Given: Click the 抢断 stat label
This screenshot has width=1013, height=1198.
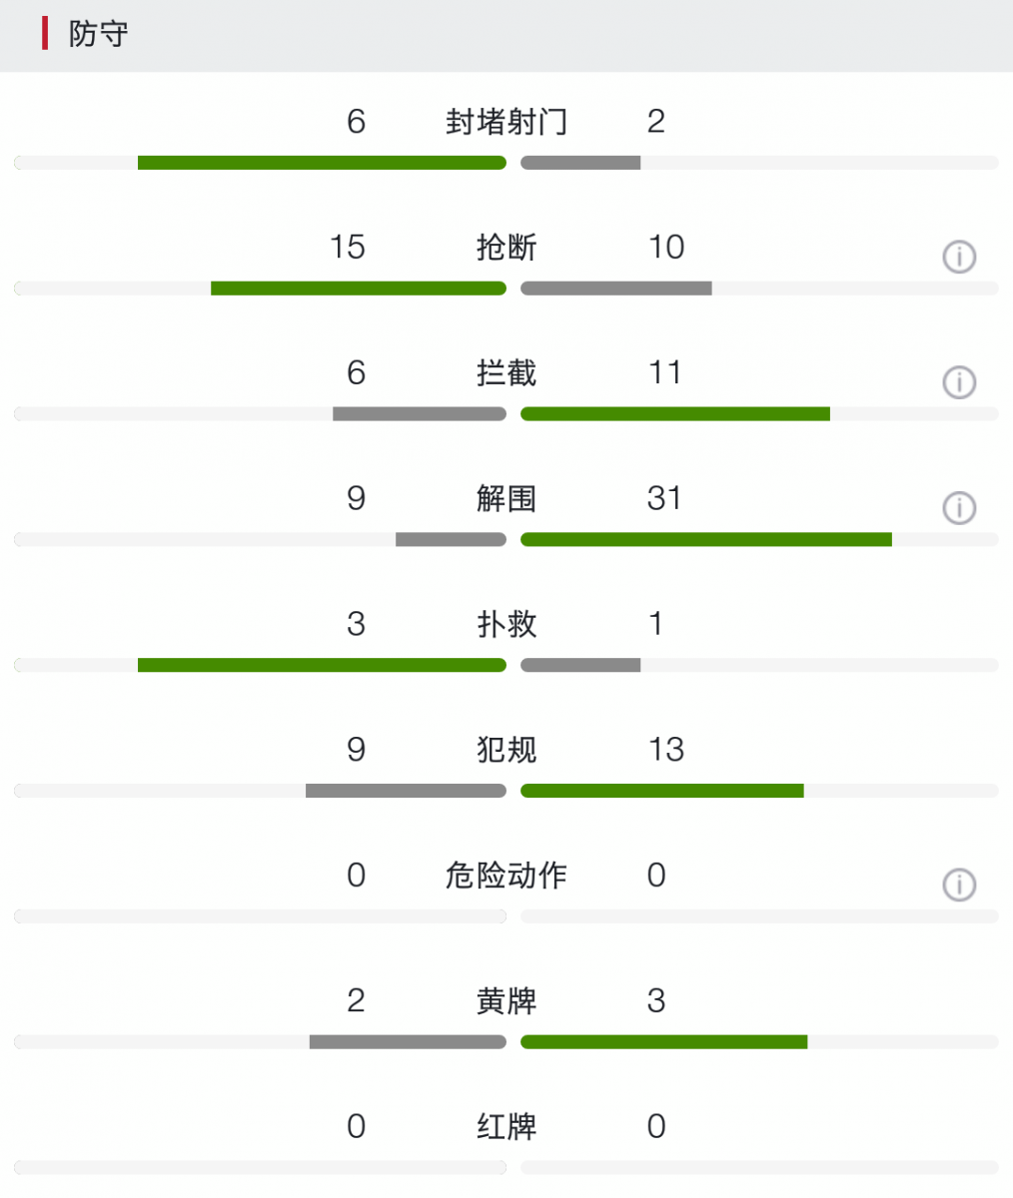Looking at the screenshot, I should pos(506,248).
